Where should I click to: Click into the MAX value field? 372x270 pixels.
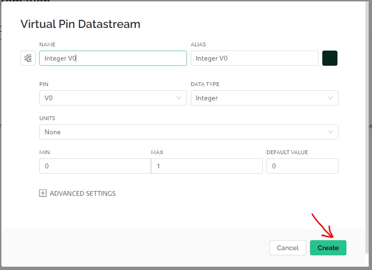(207, 166)
